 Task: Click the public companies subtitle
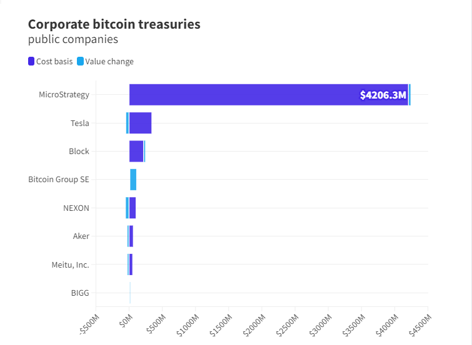click(73, 40)
